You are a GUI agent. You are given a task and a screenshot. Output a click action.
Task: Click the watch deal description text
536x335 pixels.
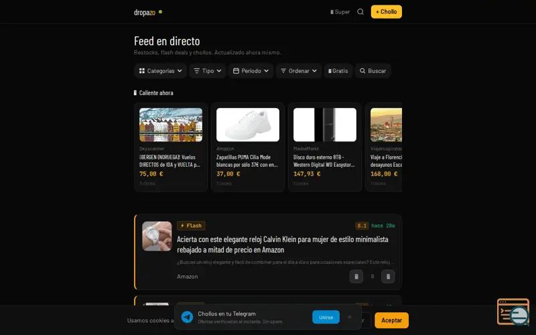point(285,262)
